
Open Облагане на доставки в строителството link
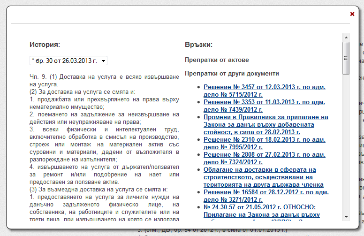coord(264,177)
